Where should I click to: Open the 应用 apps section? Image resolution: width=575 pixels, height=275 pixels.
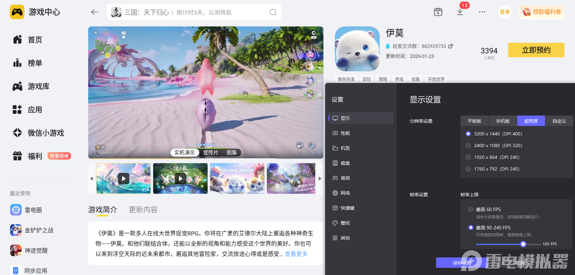point(28,110)
